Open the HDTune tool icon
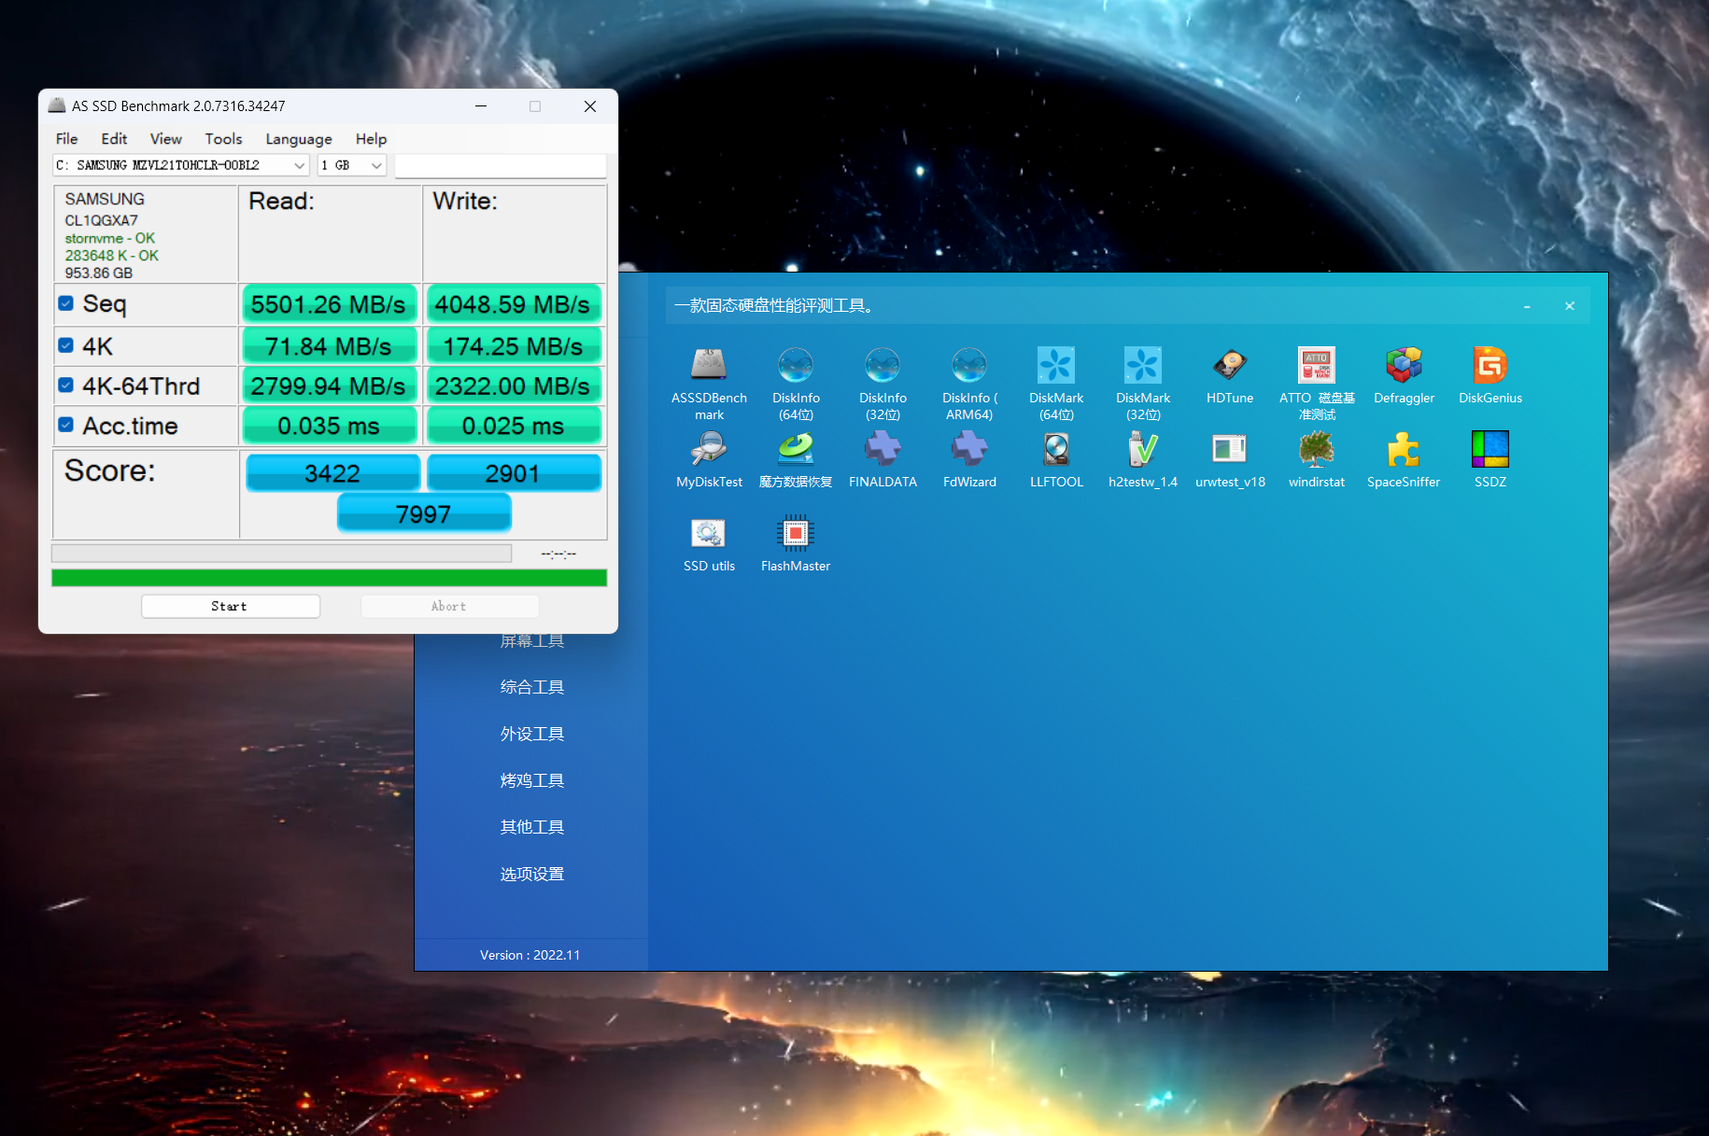Screen dimensions: 1709x1136 [x=1230, y=365]
